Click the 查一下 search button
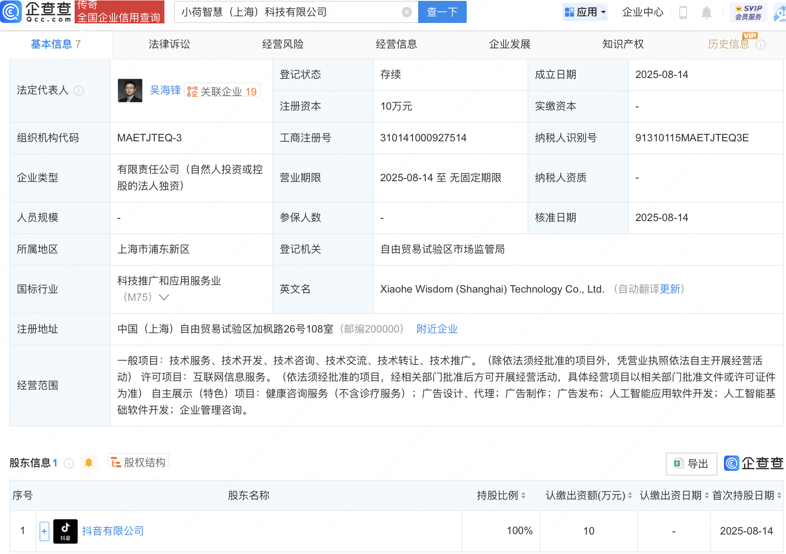Image resolution: width=786 pixels, height=554 pixels. [442, 12]
